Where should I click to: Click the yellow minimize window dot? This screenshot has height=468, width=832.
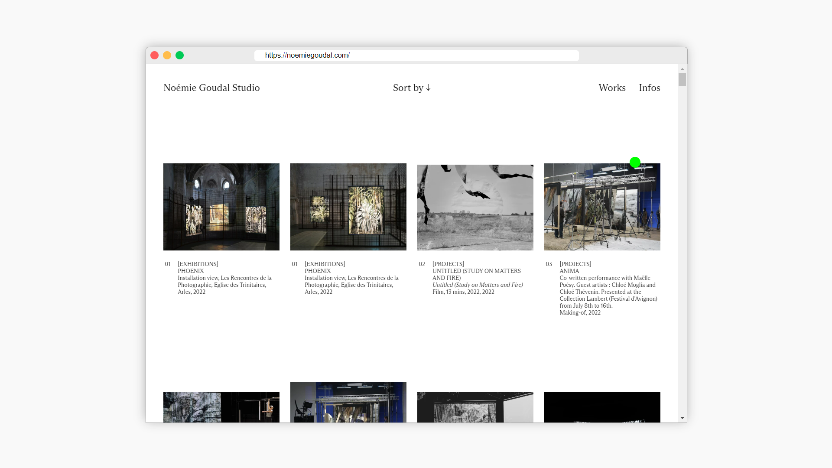click(167, 55)
